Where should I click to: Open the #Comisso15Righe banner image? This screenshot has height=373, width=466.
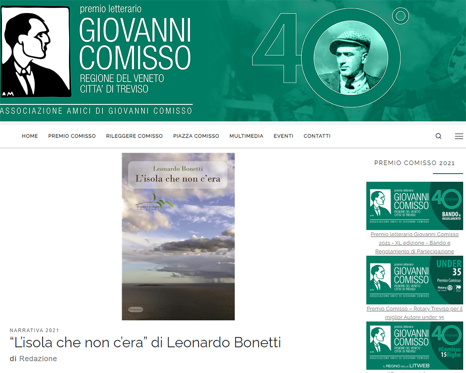click(415, 345)
